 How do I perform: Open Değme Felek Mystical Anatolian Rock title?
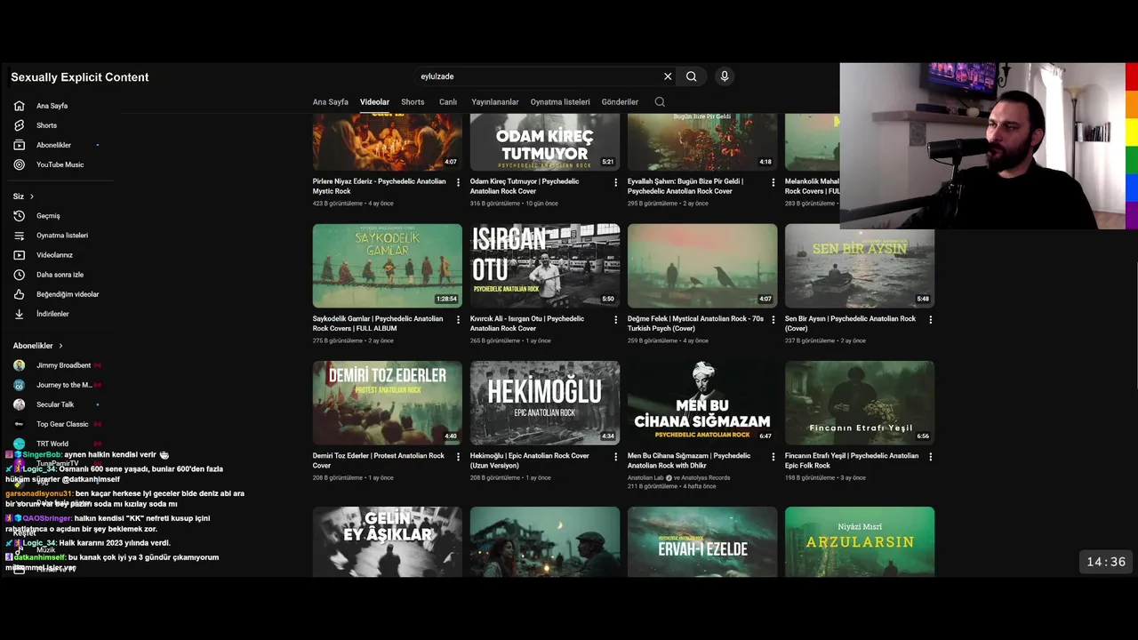695,324
